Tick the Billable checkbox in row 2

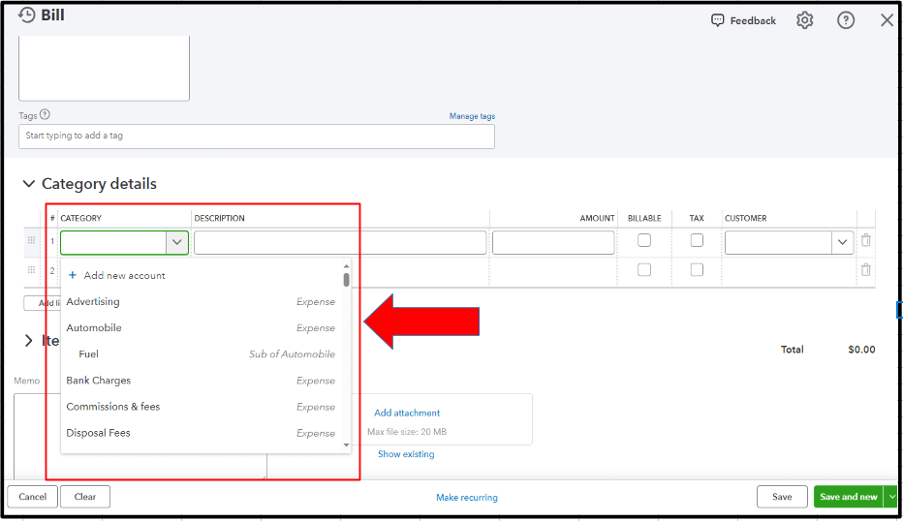[644, 269]
